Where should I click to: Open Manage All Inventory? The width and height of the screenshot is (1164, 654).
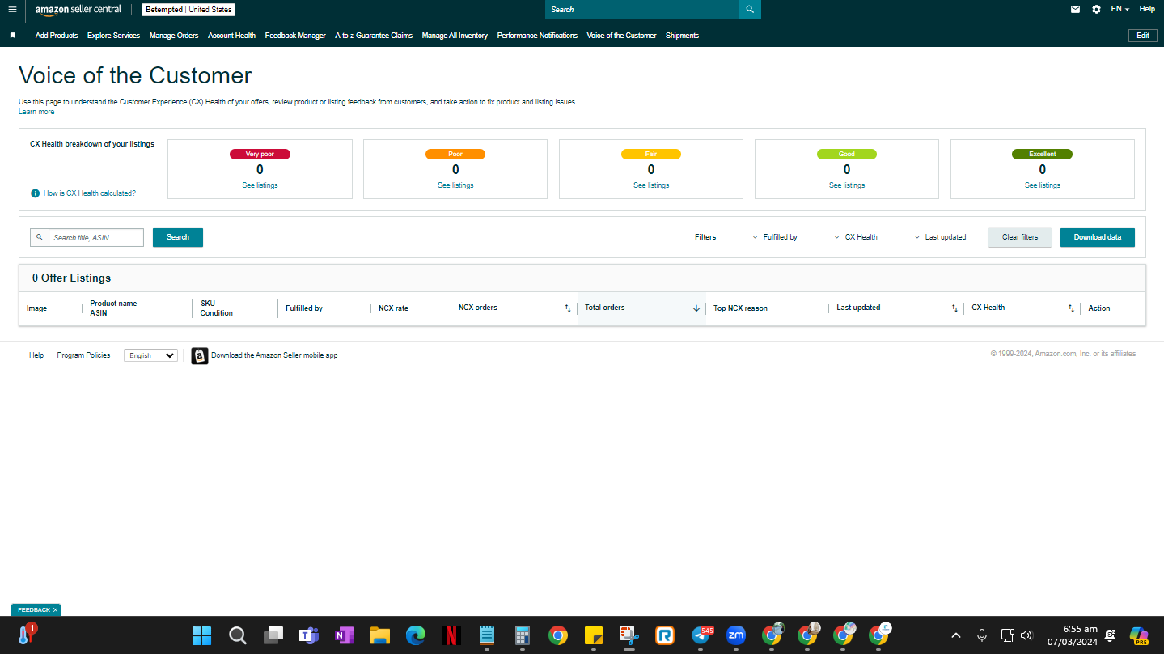point(455,36)
